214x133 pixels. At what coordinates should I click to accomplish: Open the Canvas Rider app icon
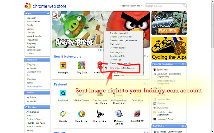tap(100, 114)
